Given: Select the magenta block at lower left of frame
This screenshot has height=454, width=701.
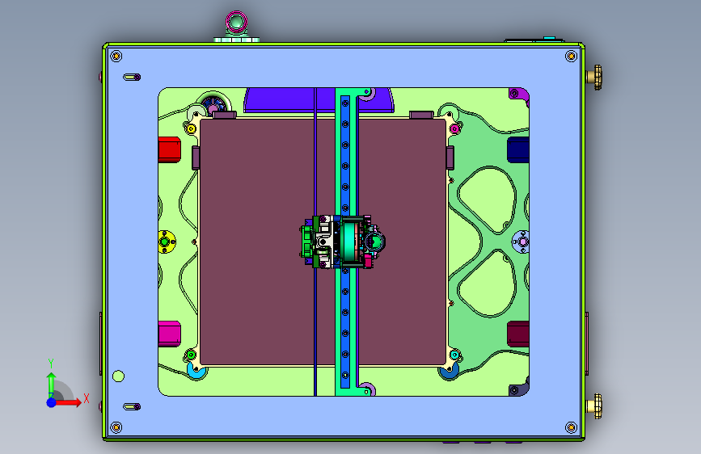Looking at the screenshot, I should click(170, 334).
